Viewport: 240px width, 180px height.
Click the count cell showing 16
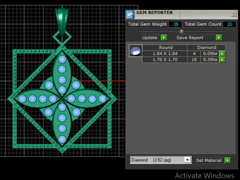pyautogui.click(x=194, y=59)
